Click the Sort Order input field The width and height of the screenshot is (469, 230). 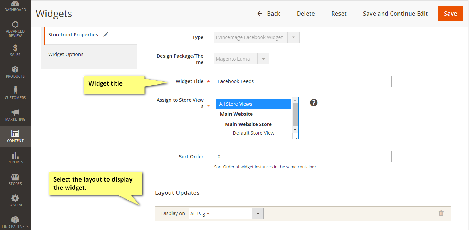(303, 157)
